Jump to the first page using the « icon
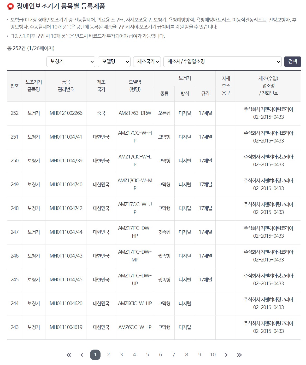Screen dimensions: 306x365 click(x=69, y=354)
